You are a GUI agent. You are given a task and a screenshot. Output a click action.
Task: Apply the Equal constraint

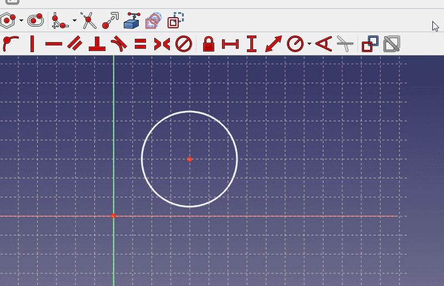(140, 43)
